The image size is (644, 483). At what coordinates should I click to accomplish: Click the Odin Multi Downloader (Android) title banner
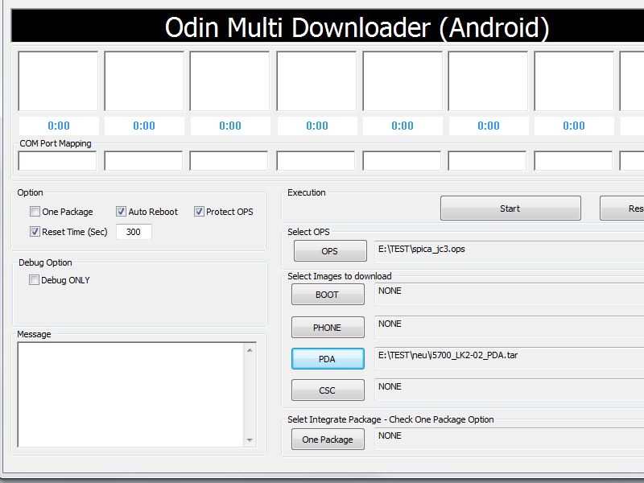[x=328, y=27]
